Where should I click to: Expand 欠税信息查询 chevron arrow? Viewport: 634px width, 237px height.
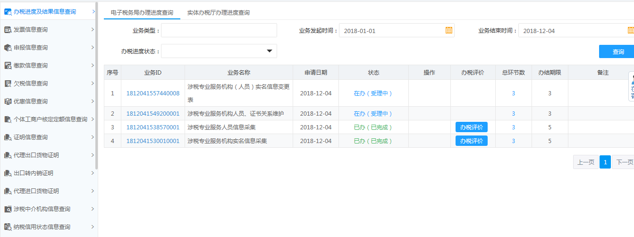point(93,84)
